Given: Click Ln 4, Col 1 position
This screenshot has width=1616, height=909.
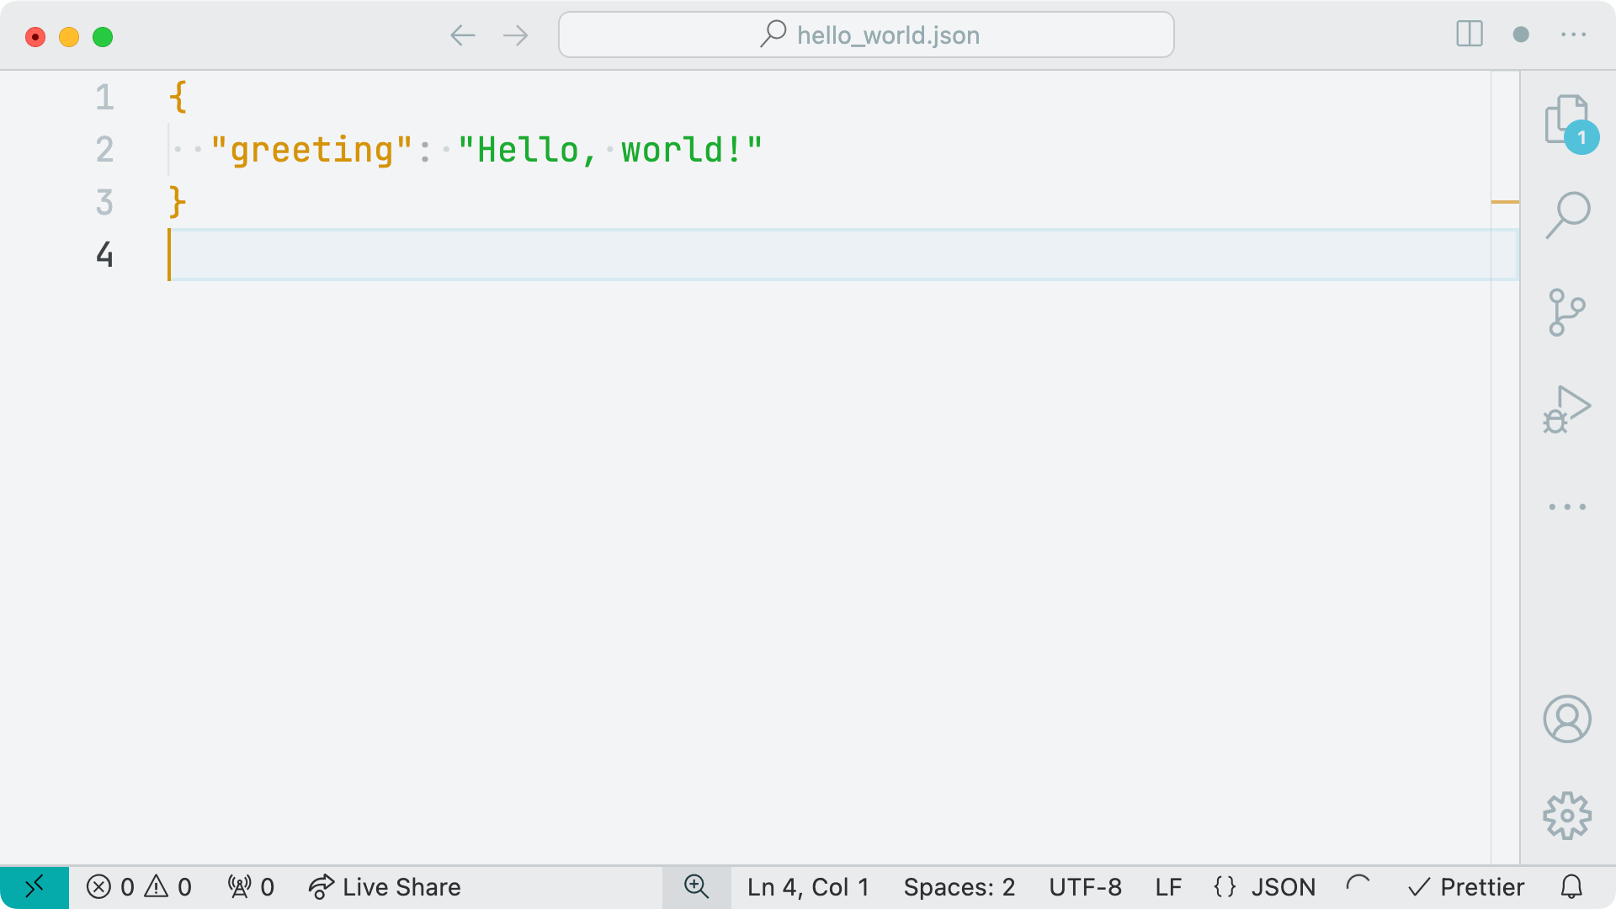Looking at the screenshot, I should (x=808, y=886).
